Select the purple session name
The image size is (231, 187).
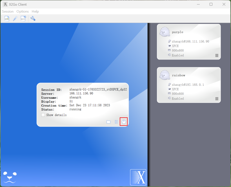pyautogui.click(x=177, y=32)
